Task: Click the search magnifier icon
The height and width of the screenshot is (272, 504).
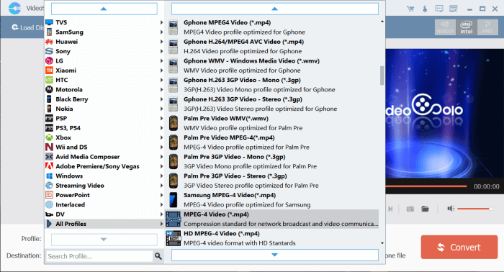Action: [x=158, y=256]
